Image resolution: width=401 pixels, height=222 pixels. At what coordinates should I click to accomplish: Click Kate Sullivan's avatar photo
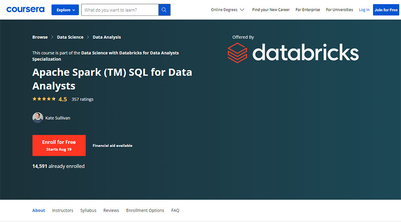pyautogui.click(x=38, y=118)
